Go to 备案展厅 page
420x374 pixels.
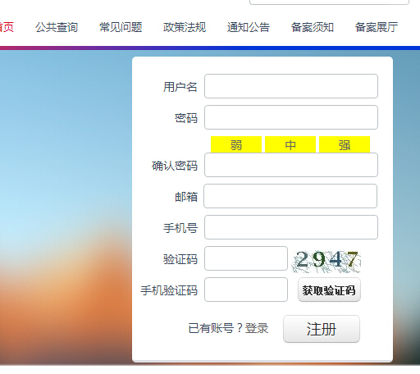point(377,27)
